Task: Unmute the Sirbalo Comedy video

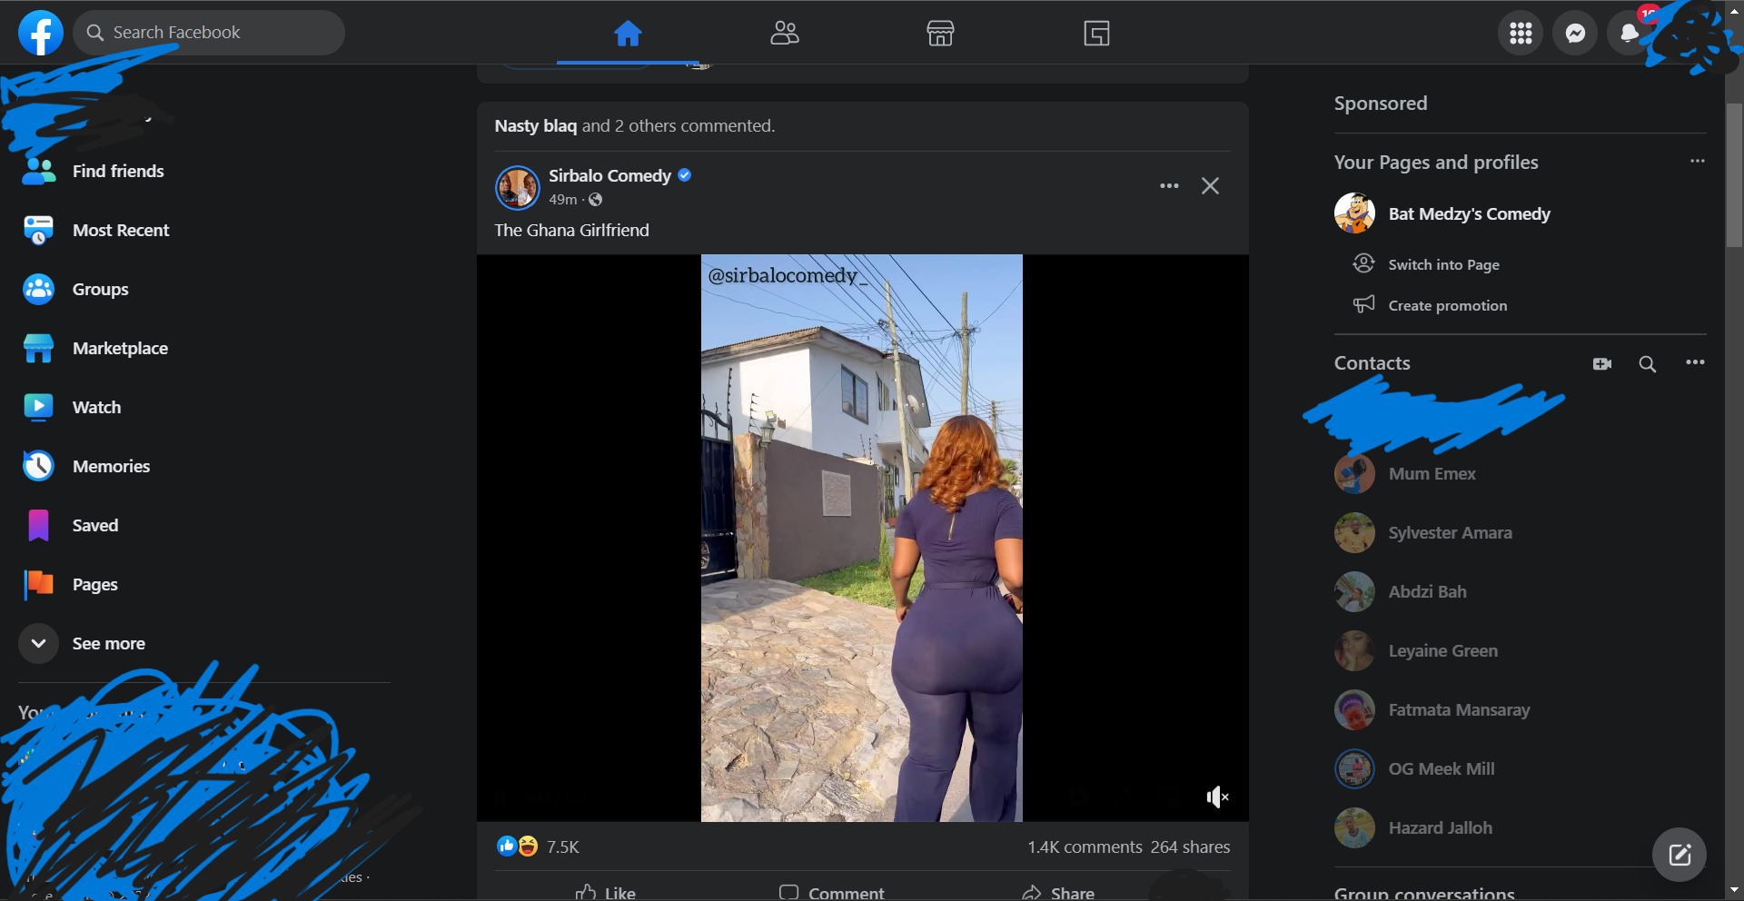Action: pyautogui.click(x=1216, y=797)
